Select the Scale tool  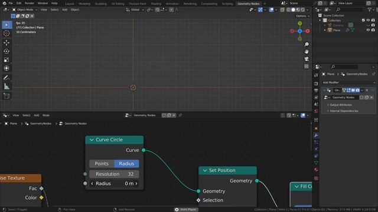[6, 59]
